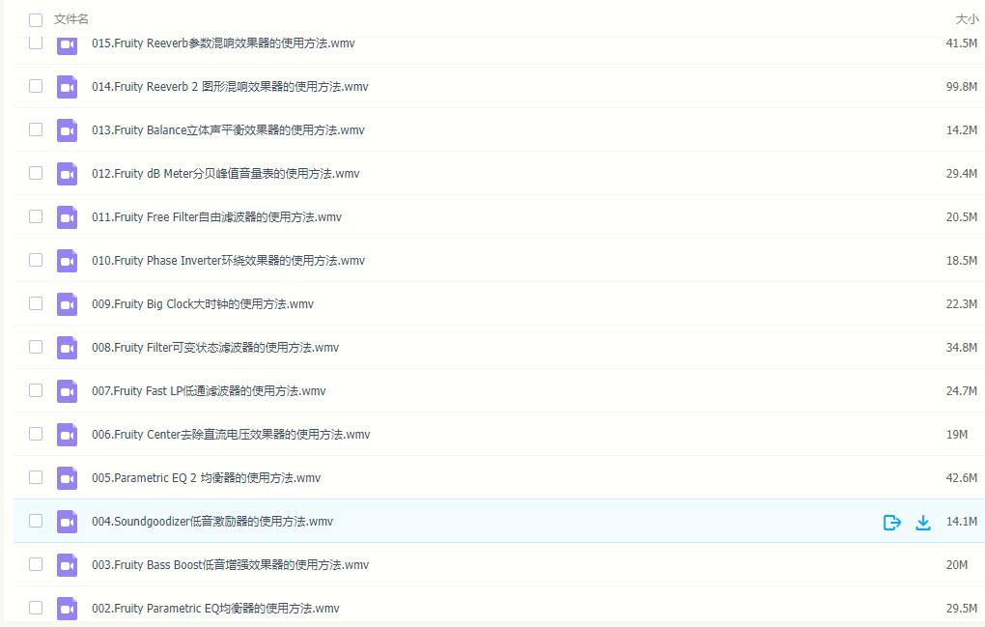This screenshot has height=627, width=985.
Task: Share the 004.Soundgoodizer file via share icon
Action: 892,522
